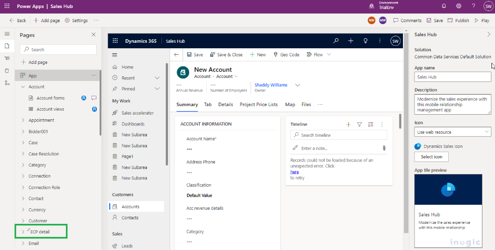495x250 pixels.
Task: Expand the Bidder001 tree node
Action: click(x=23, y=131)
